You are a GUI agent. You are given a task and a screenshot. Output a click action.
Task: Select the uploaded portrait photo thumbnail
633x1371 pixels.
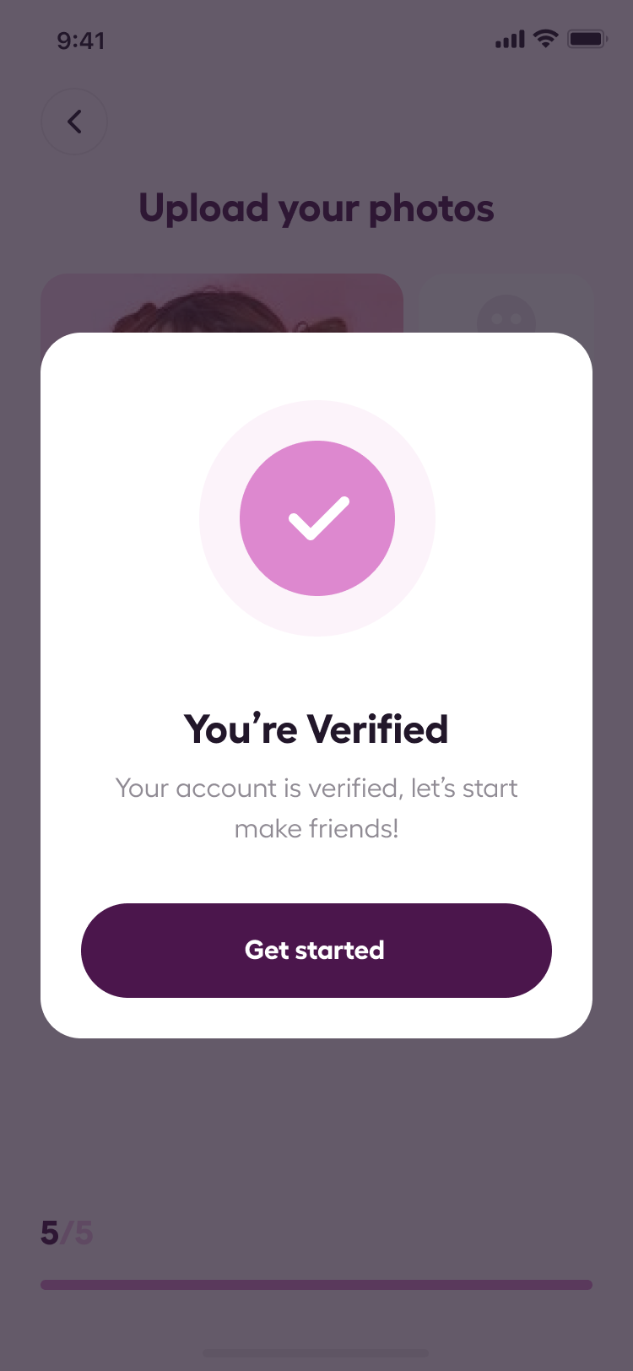point(221,304)
